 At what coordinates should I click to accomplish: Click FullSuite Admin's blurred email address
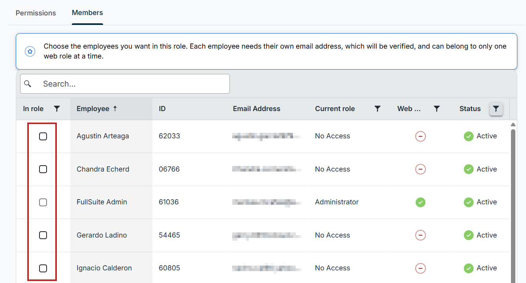(x=267, y=202)
